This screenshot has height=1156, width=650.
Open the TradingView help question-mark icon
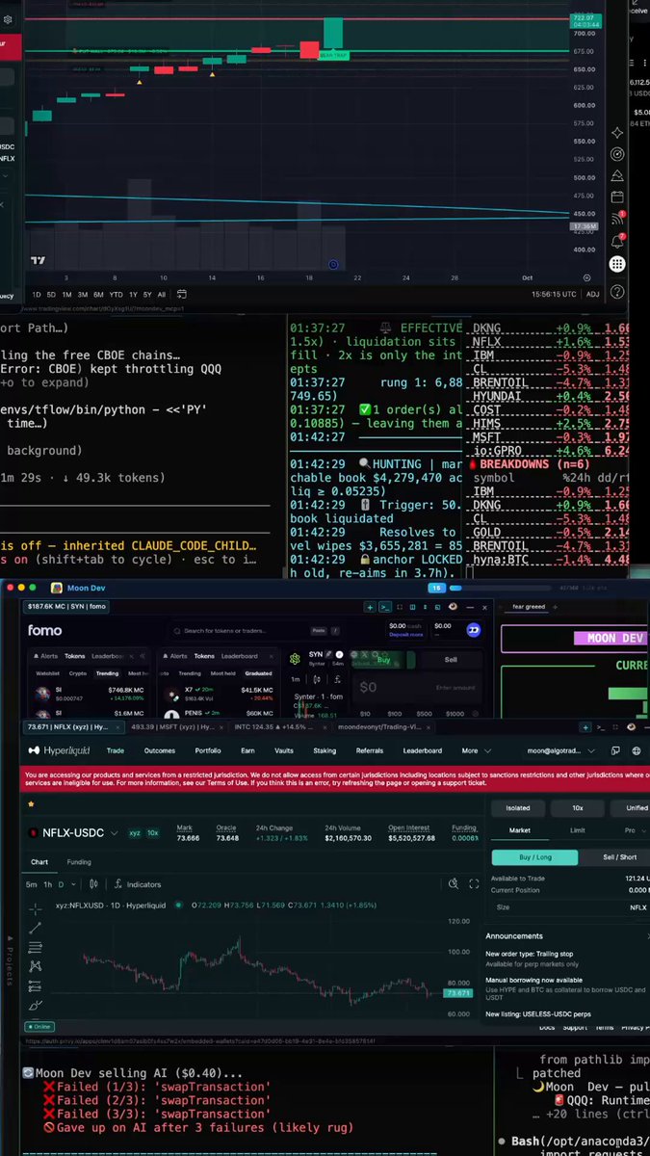pyautogui.click(x=618, y=291)
